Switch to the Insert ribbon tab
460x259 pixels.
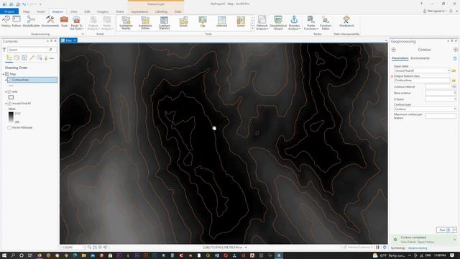41,12
